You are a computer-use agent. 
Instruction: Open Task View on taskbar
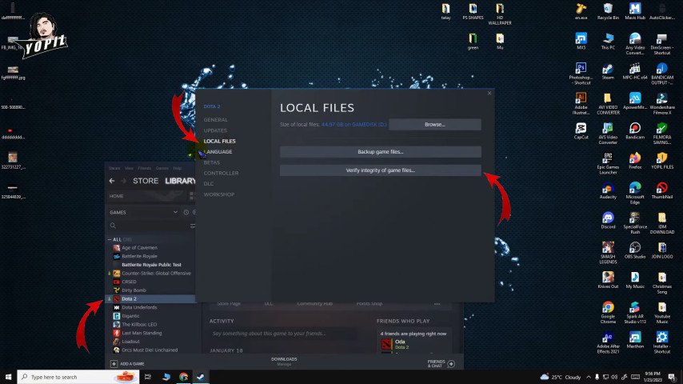coord(148,377)
